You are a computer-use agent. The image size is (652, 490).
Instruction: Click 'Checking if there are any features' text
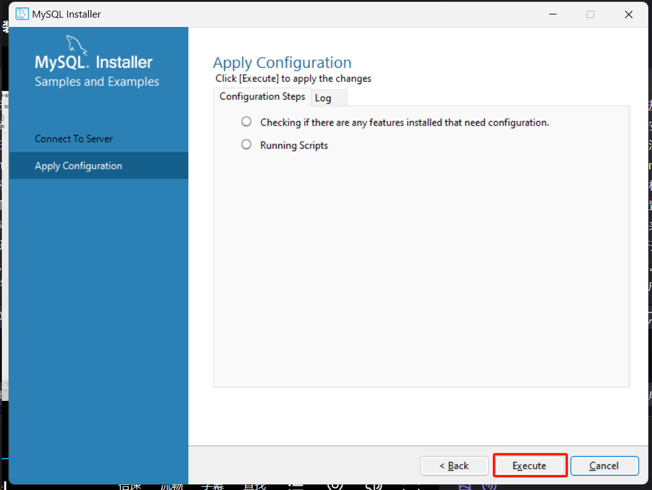pos(404,122)
